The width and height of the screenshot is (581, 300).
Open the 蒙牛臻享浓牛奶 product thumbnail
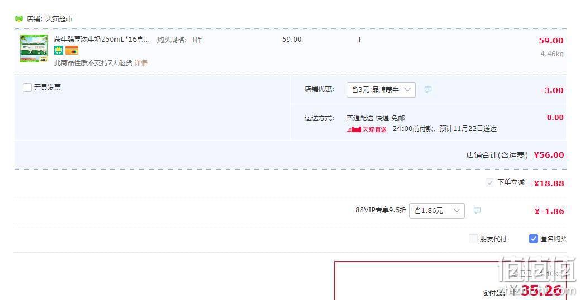click(34, 49)
